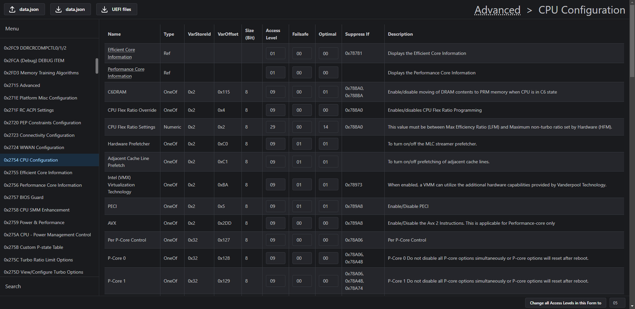
Task: Click the Numeric type in CPU Flex Ratio Settings
Action: pos(172,127)
